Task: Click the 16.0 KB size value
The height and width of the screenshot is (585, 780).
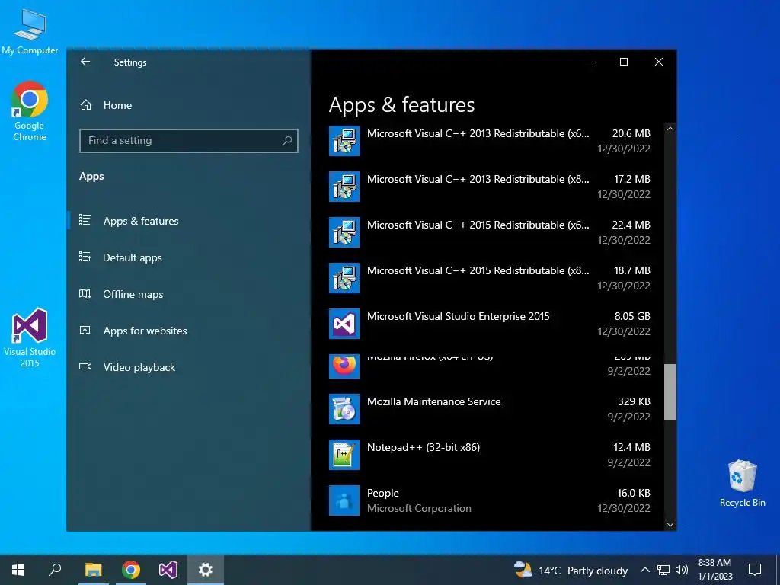Action: click(634, 493)
